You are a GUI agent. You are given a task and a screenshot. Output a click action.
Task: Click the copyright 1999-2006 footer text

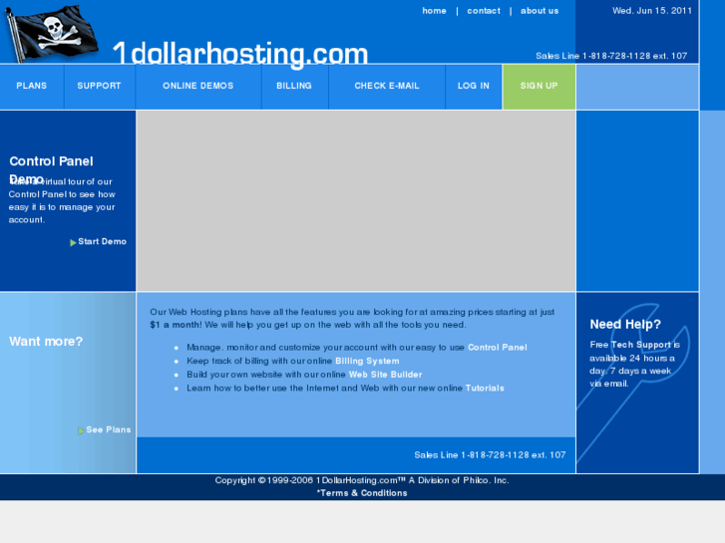tap(362, 480)
